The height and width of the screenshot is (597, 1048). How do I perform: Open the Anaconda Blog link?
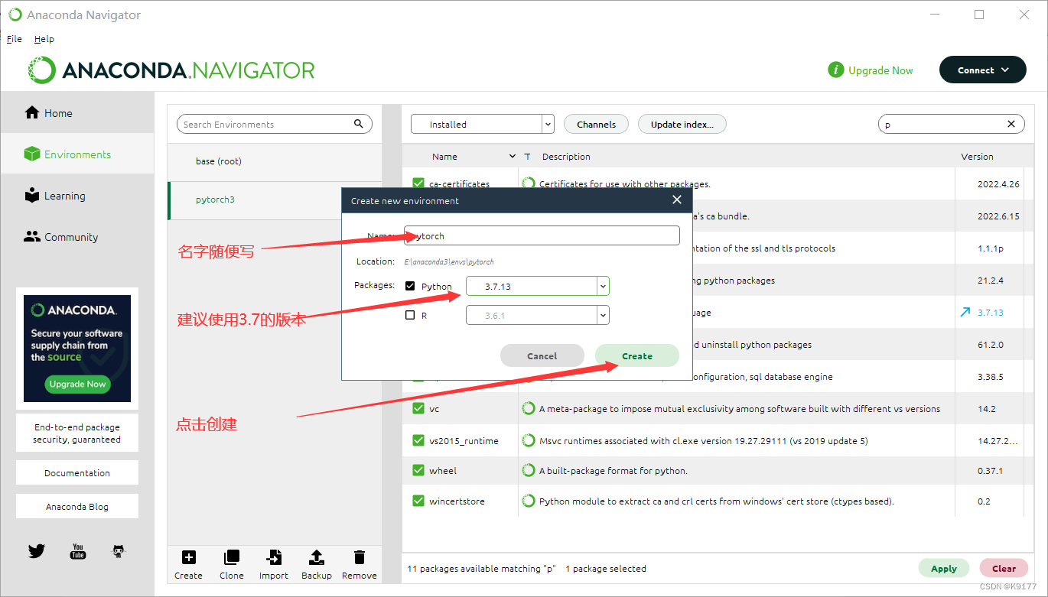(77, 506)
